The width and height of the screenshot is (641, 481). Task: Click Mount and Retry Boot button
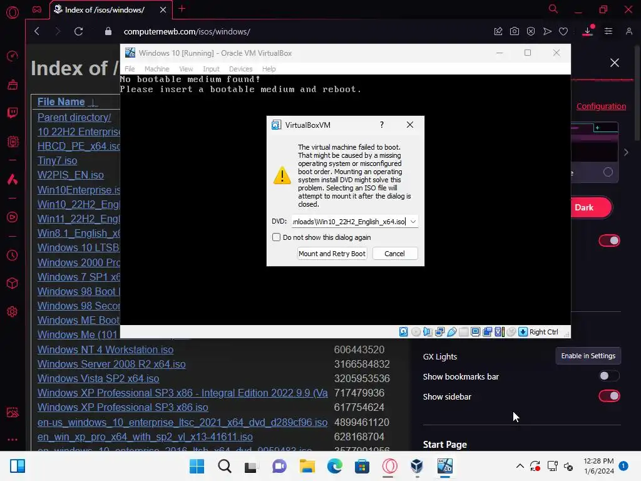(x=332, y=254)
